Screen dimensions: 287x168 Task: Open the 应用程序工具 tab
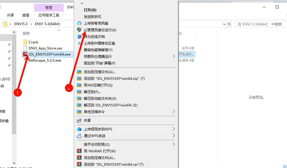pos(49,15)
